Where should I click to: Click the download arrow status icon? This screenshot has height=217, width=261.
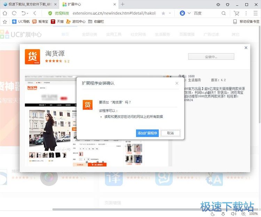click(x=223, y=214)
